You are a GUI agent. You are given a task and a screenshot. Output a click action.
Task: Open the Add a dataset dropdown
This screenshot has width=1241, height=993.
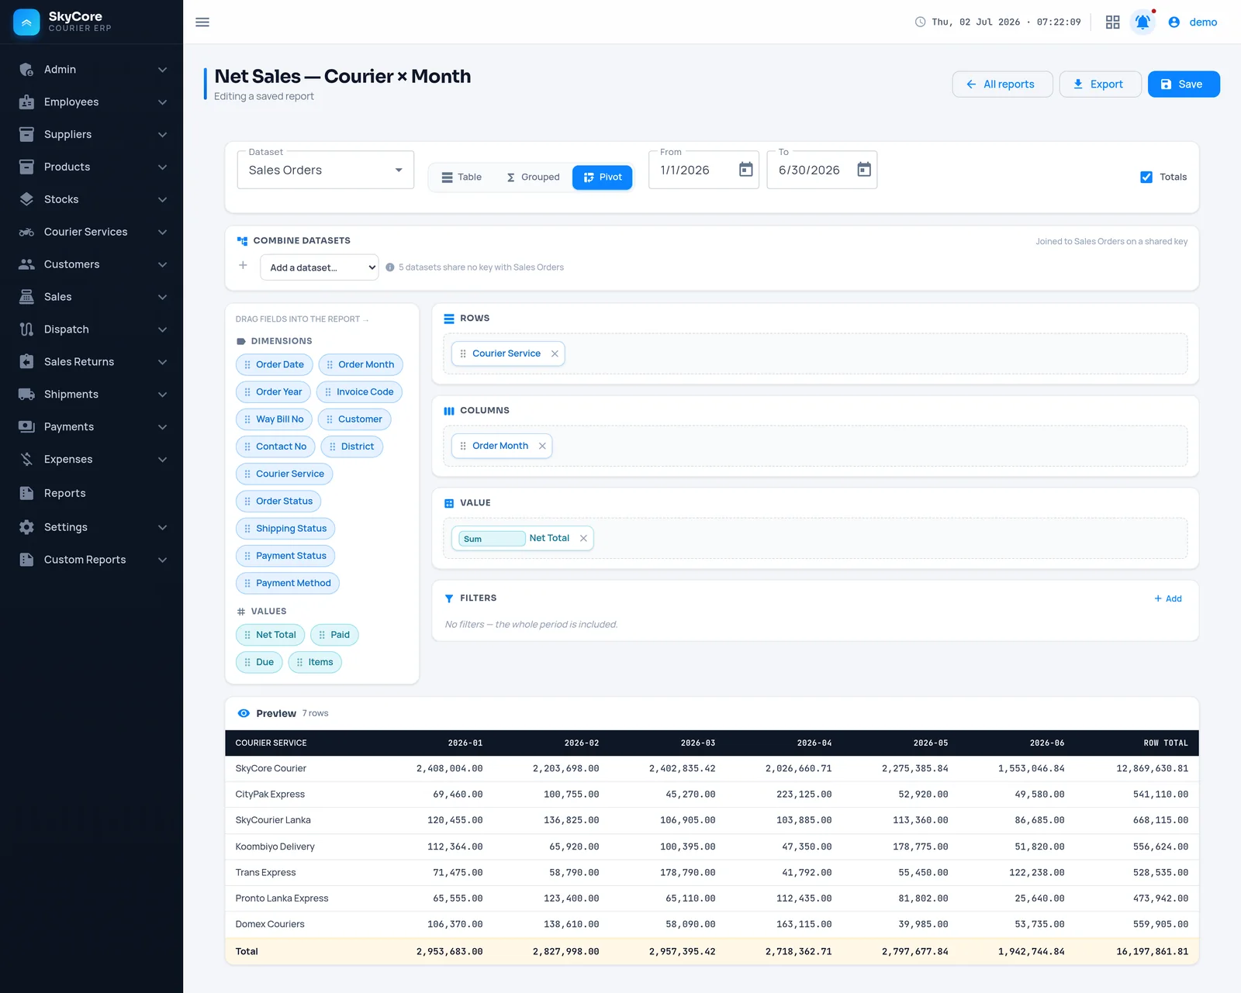[320, 267]
